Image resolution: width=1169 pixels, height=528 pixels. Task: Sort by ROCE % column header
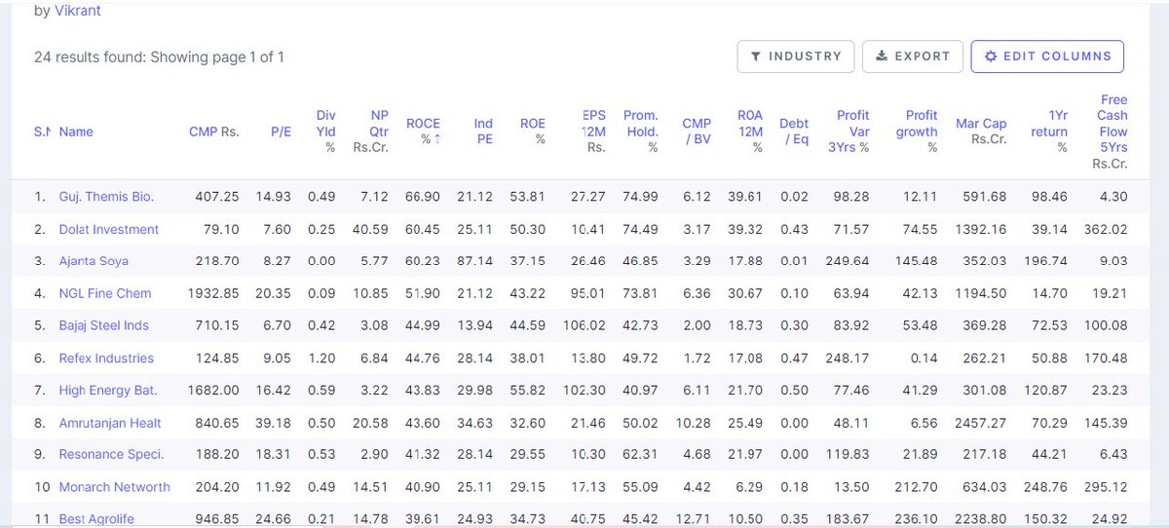[423, 132]
